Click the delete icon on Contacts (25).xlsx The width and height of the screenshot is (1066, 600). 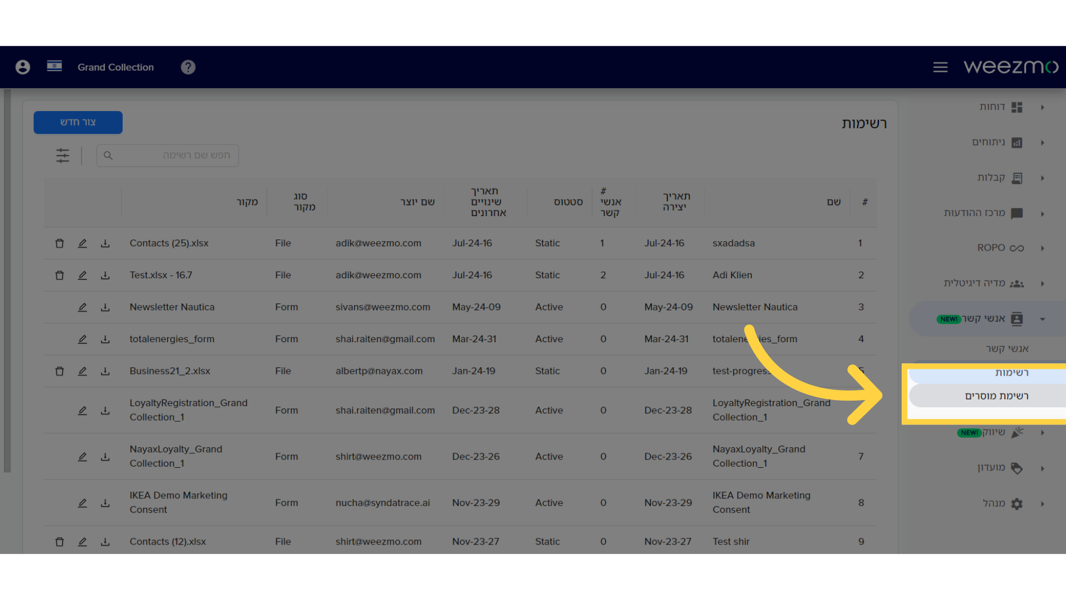(59, 242)
